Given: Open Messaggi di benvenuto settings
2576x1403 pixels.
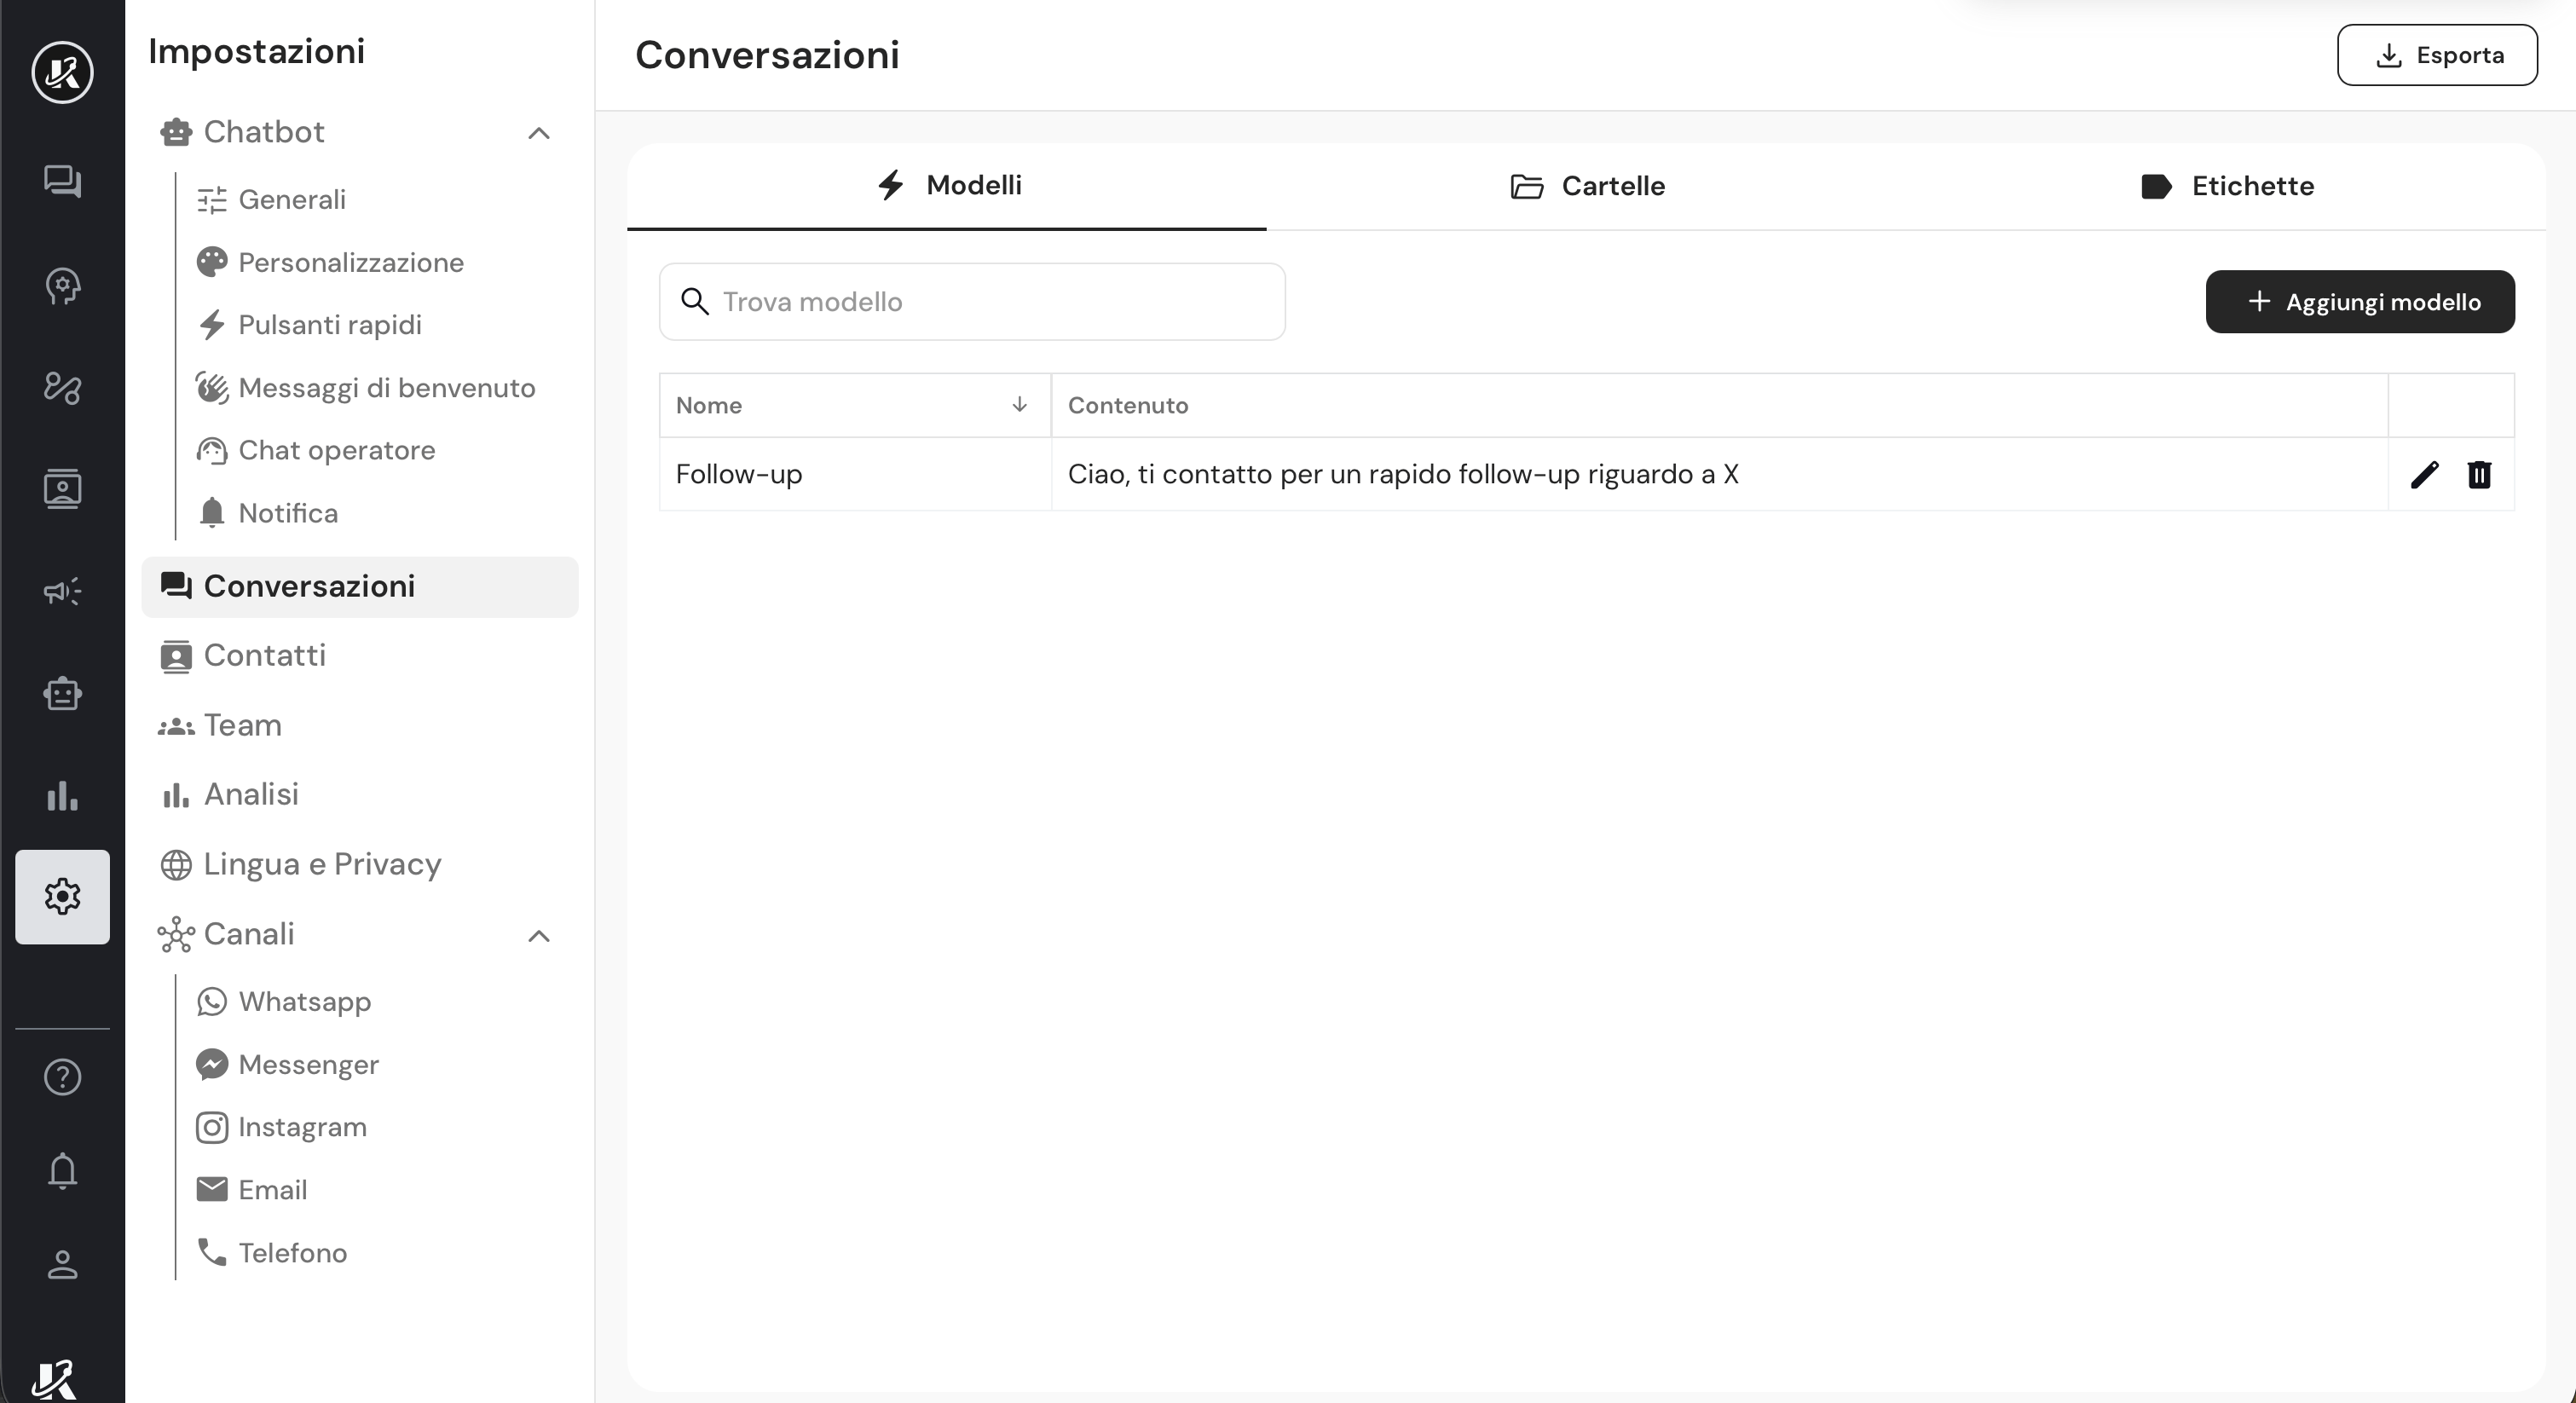Looking at the screenshot, I should pyautogui.click(x=386, y=388).
